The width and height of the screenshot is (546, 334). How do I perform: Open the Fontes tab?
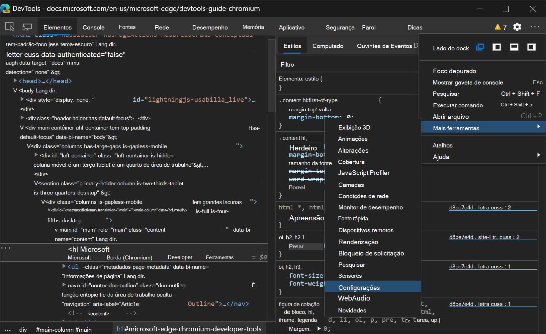127,27
